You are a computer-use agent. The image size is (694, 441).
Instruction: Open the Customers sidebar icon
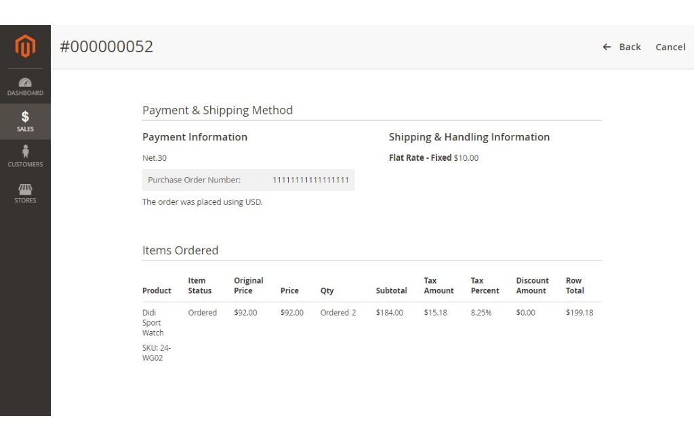[x=25, y=156]
